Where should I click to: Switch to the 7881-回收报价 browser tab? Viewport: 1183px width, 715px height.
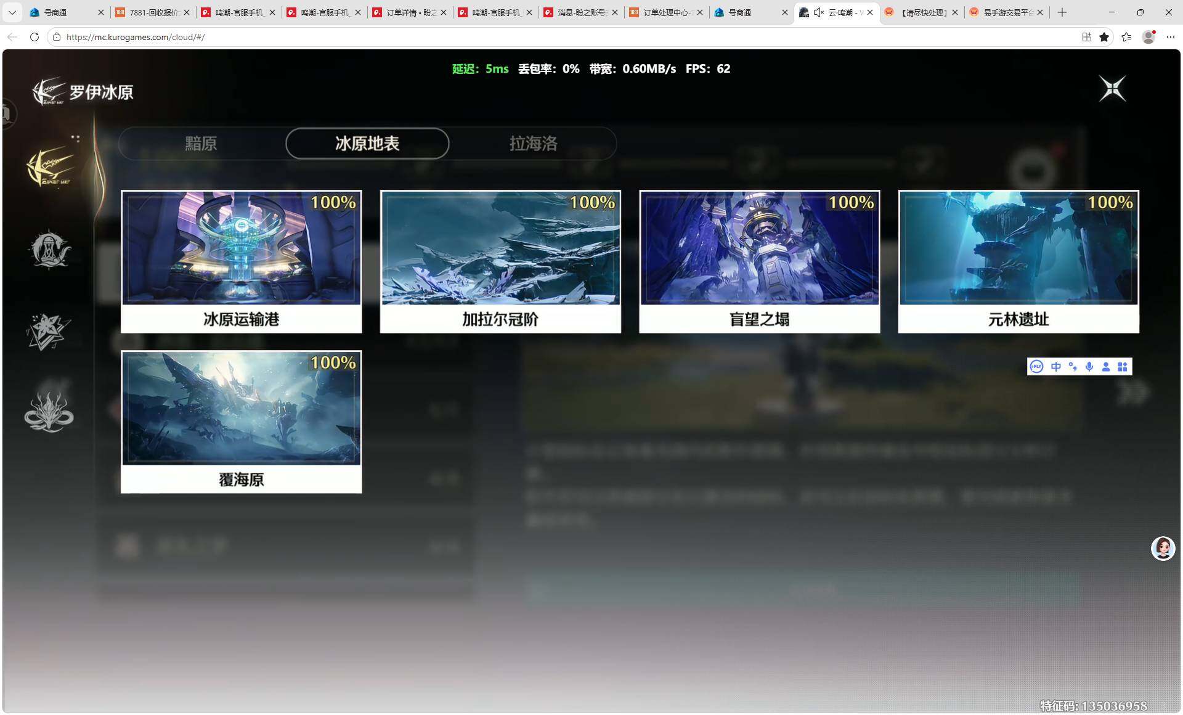tap(153, 12)
